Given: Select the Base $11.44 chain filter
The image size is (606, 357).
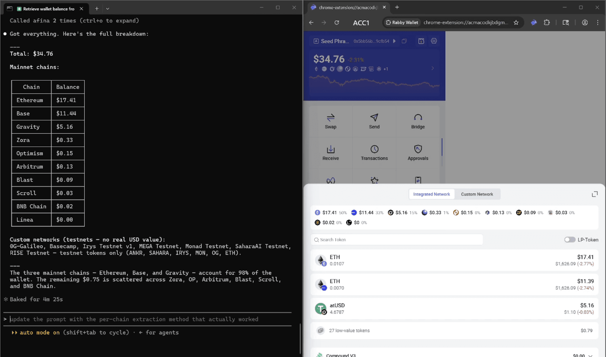Looking at the screenshot, I should pos(367,213).
